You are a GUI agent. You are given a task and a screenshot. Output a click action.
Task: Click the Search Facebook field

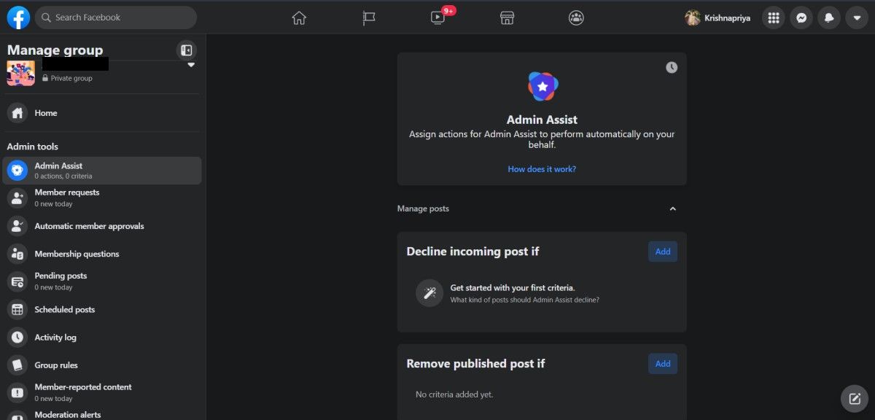click(x=115, y=17)
